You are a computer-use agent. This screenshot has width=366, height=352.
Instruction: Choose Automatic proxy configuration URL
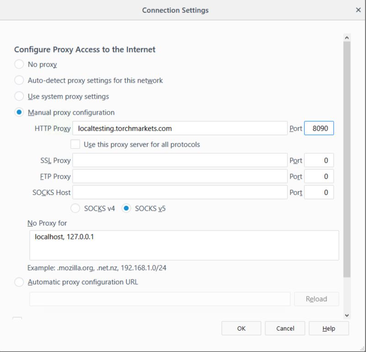point(19,282)
